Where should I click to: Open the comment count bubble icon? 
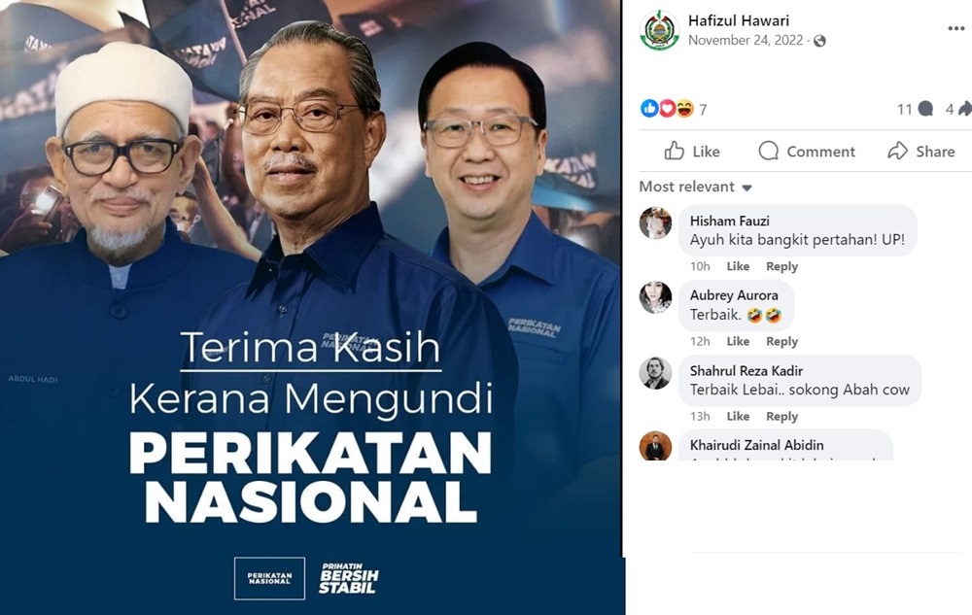coord(925,109)
